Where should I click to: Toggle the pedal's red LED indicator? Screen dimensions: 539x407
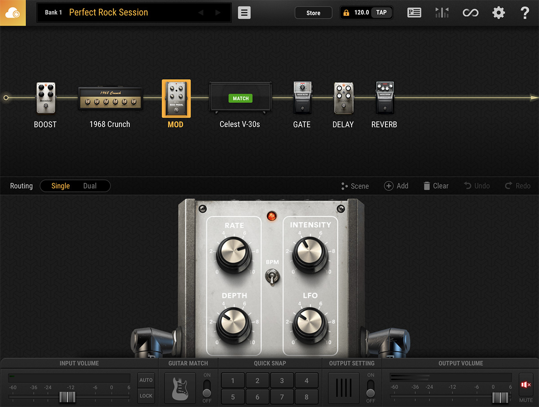[x=272, y=217]
